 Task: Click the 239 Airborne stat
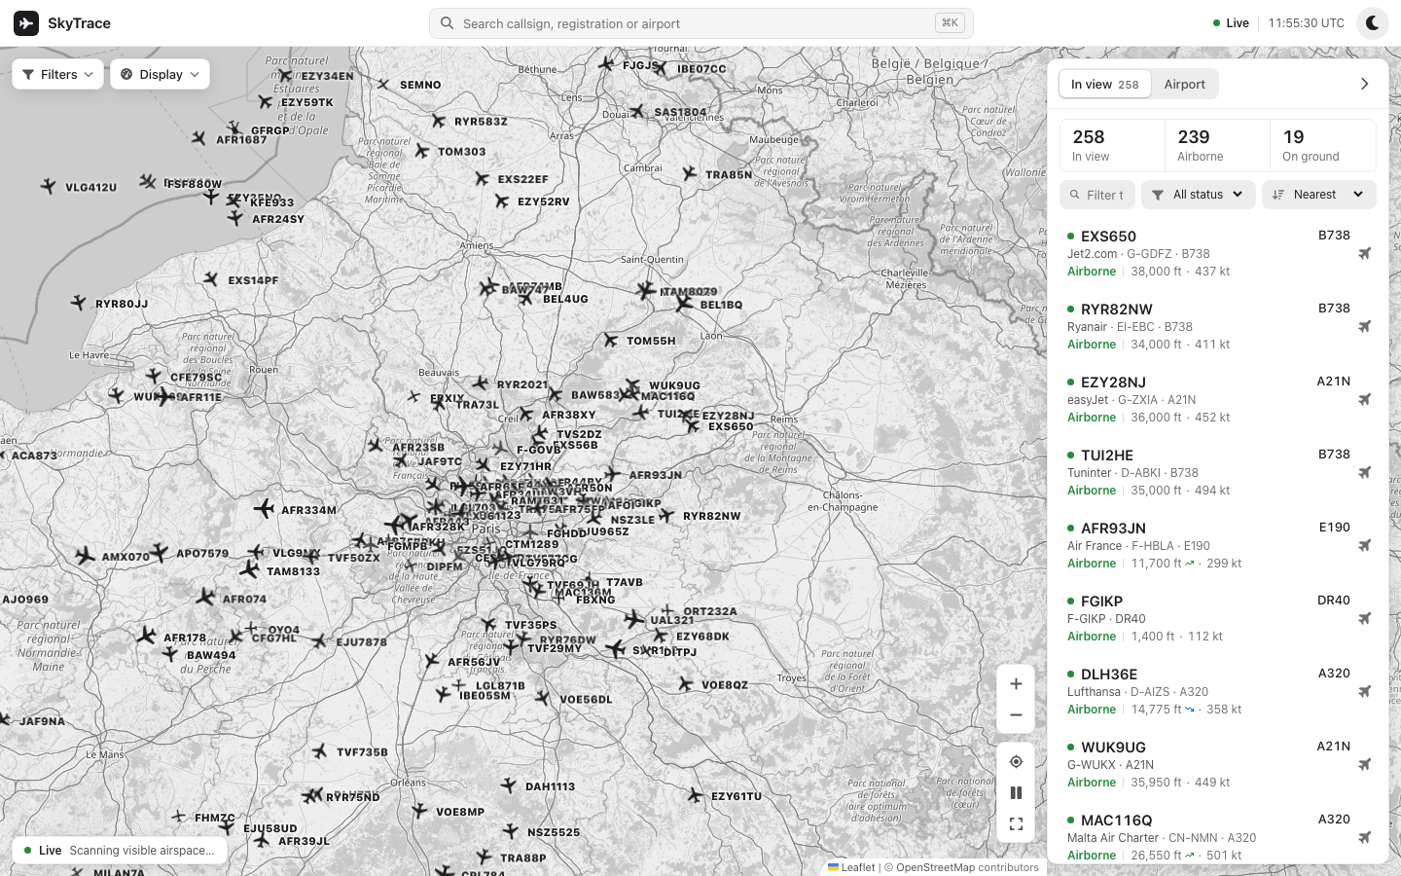(x=1217, y=145)
